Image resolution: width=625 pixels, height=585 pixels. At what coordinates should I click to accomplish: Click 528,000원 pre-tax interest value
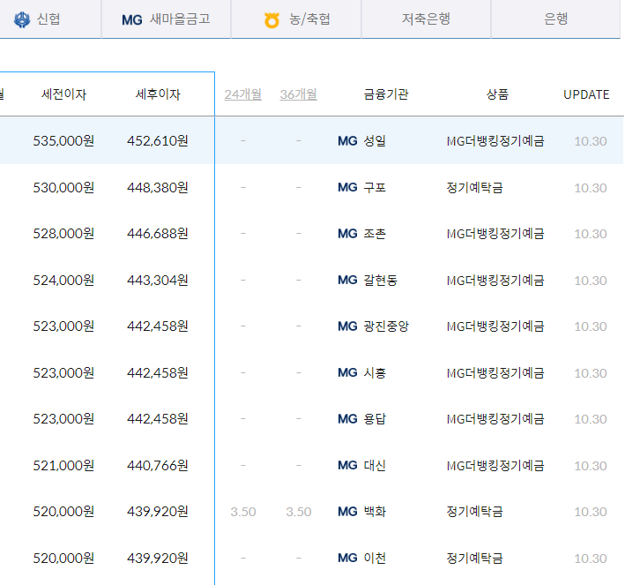click(x=63, y=234)
